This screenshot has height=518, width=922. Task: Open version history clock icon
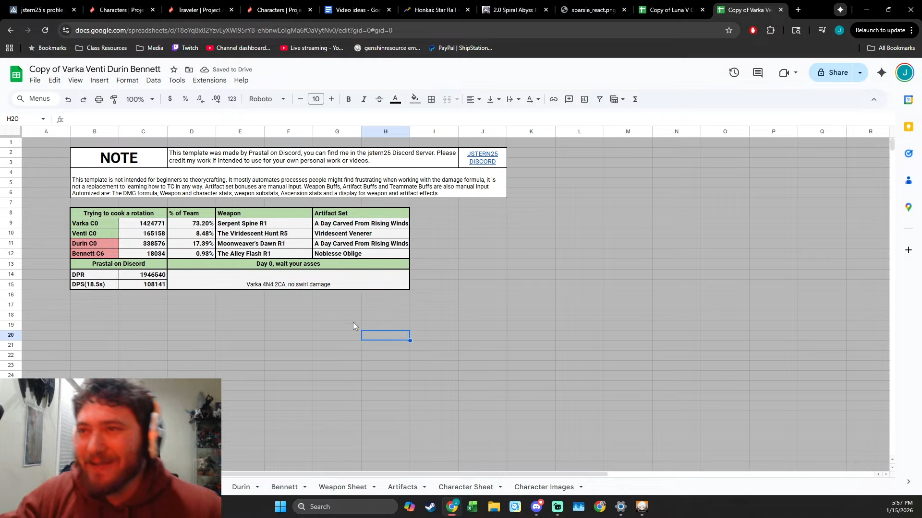[734, 72]
